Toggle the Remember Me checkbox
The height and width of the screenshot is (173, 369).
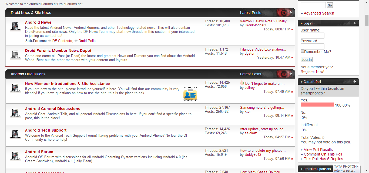(303, 51)
